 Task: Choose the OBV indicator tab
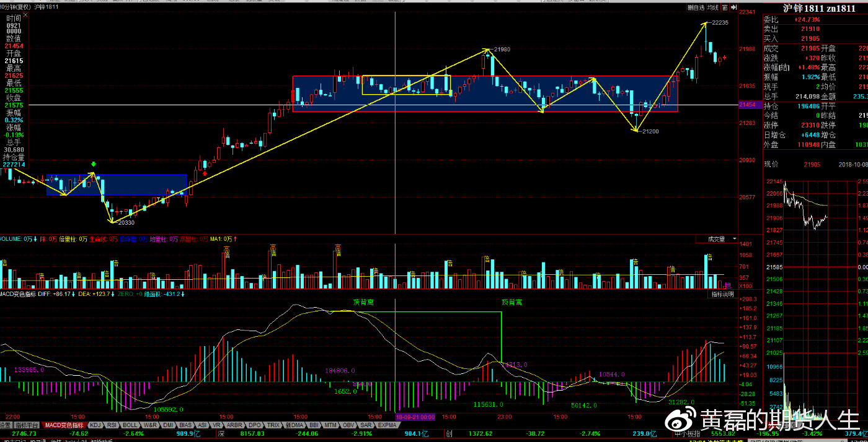pos(348,425)
